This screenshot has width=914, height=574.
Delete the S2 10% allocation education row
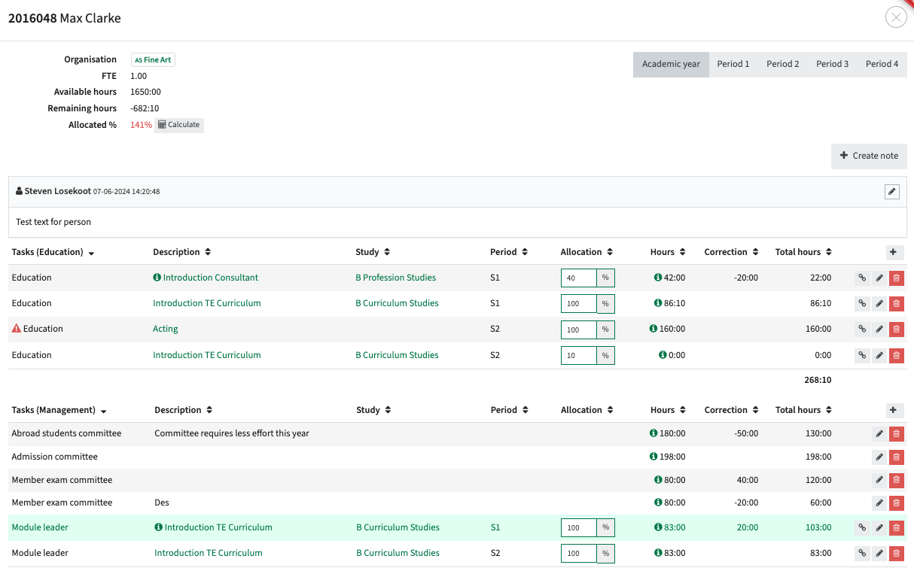coord(896,355)
